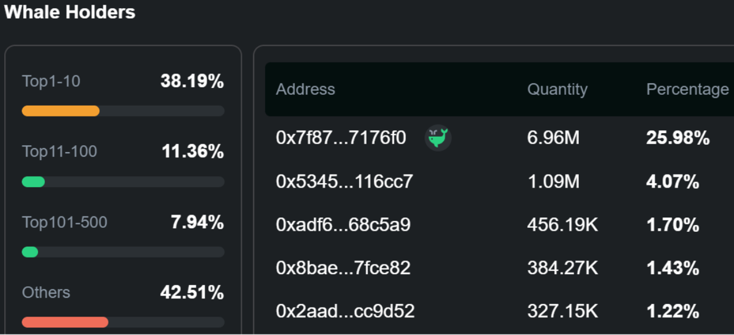734x335 pixels.
Task: Click the orange Top1-10 progress bar
Action: pos(61,111)
